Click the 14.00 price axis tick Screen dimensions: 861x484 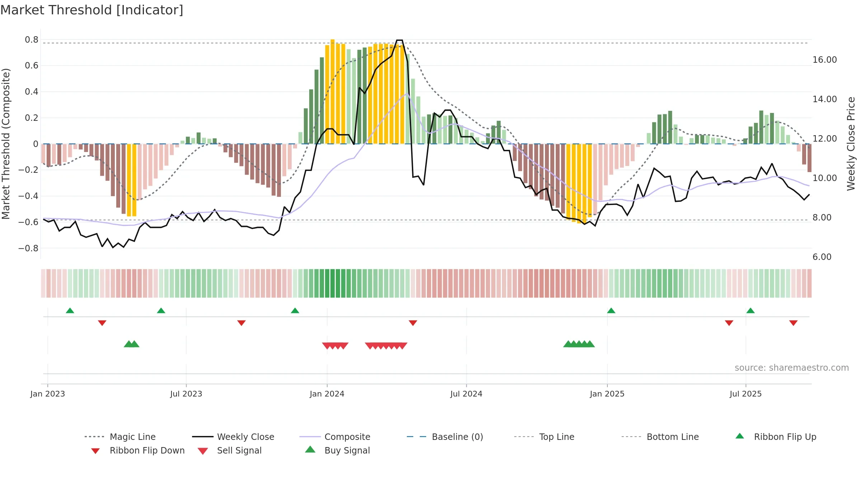pos(825,99)
